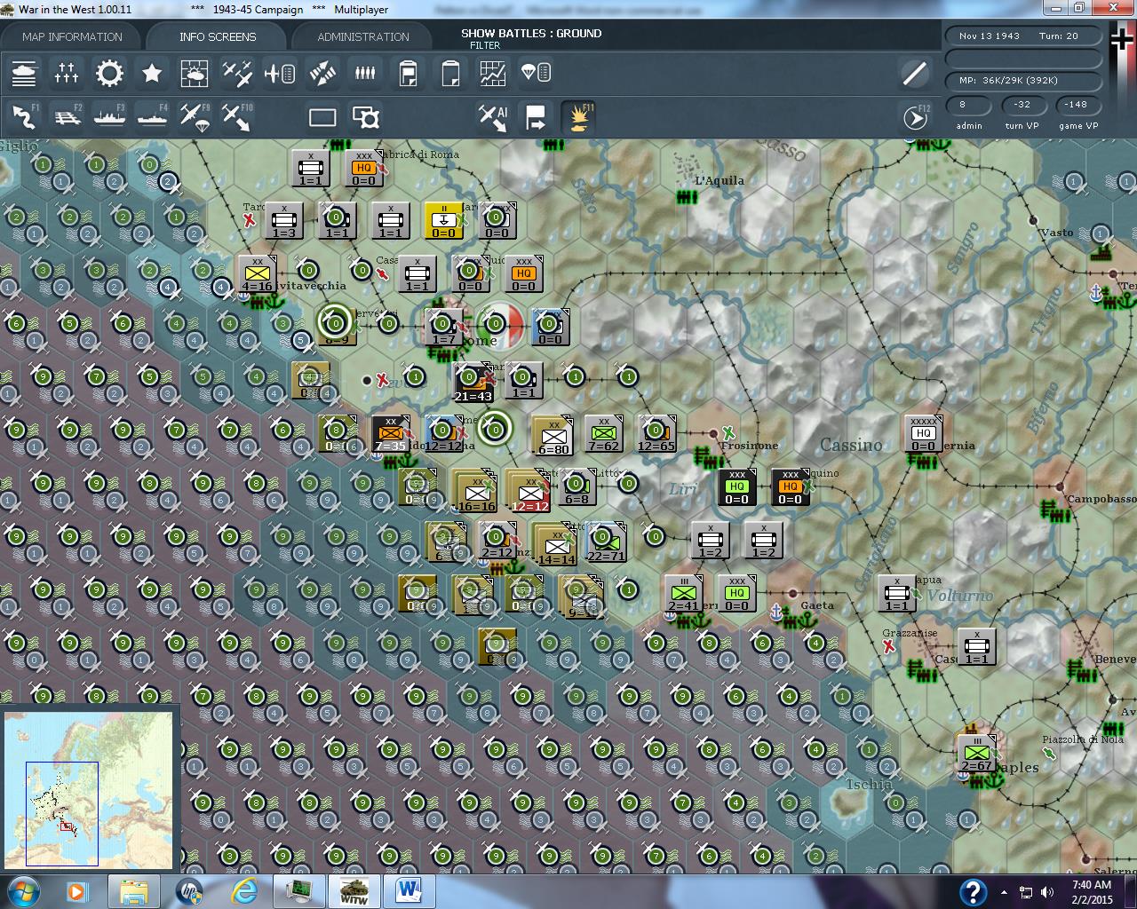Screen dimensions: 1137x909
Task: Select the red 12=12 corps counter
Action: pos(529,491)
